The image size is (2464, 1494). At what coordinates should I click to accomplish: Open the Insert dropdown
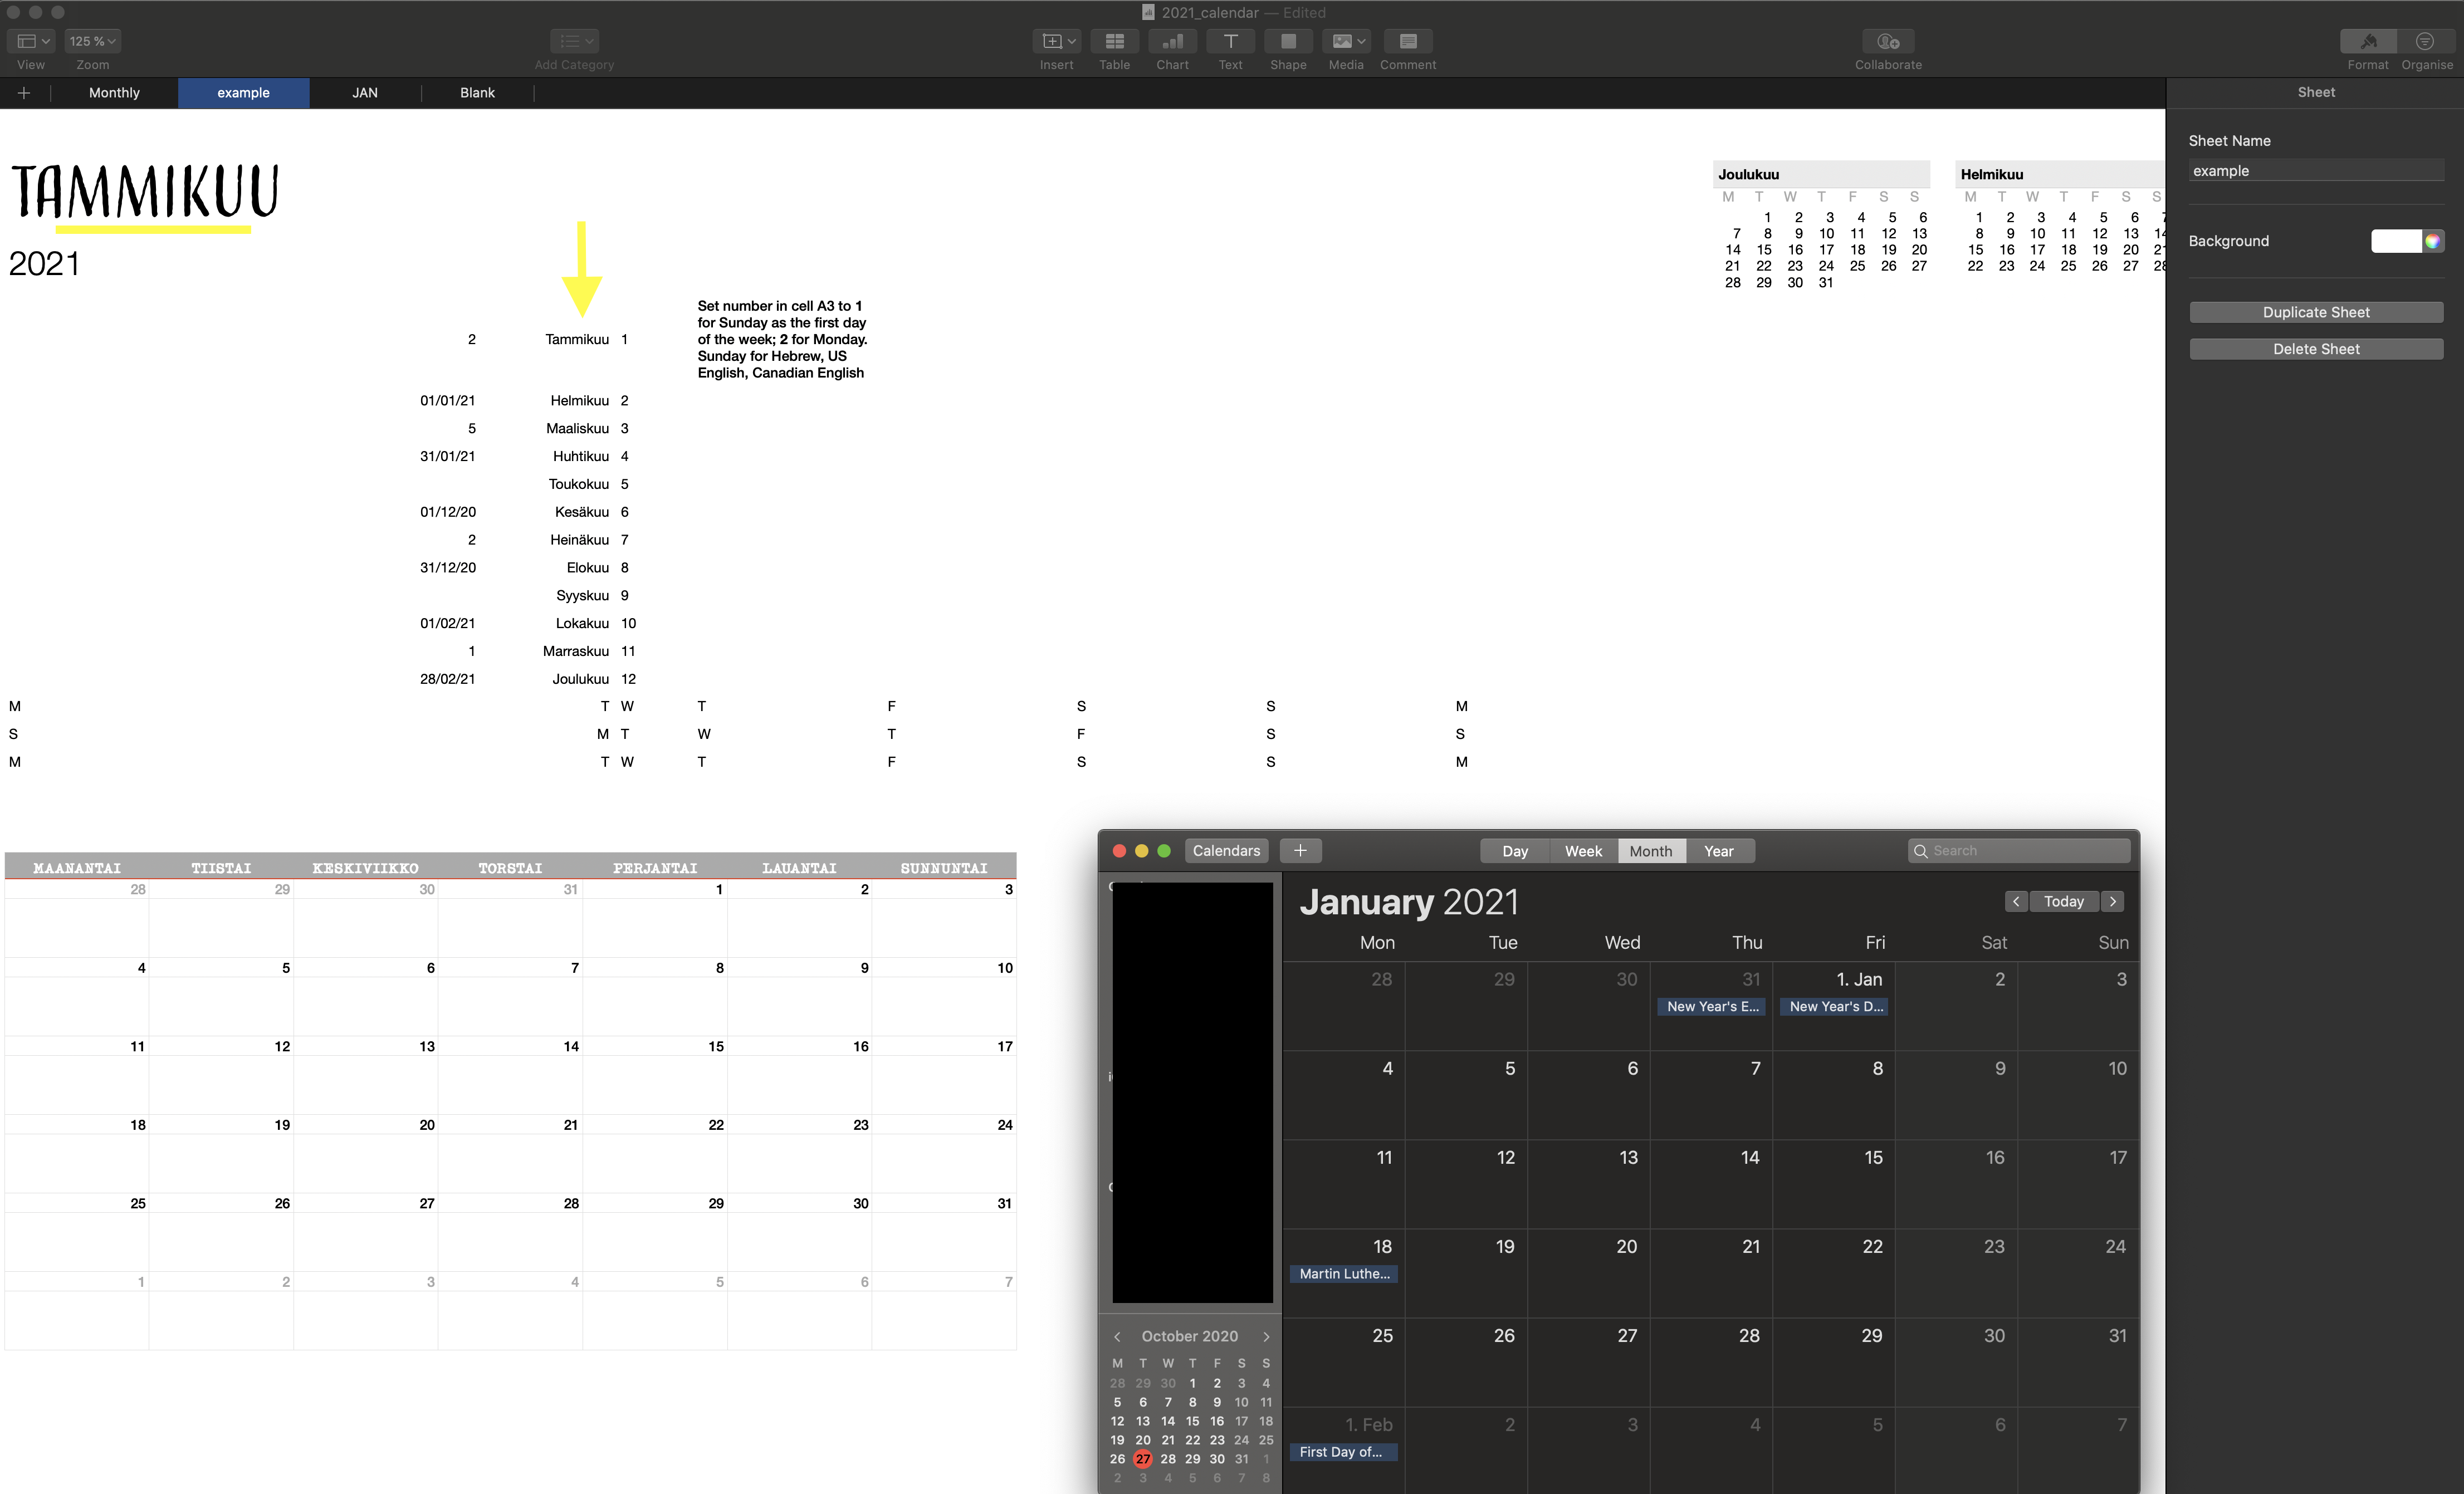point(1057,41)
